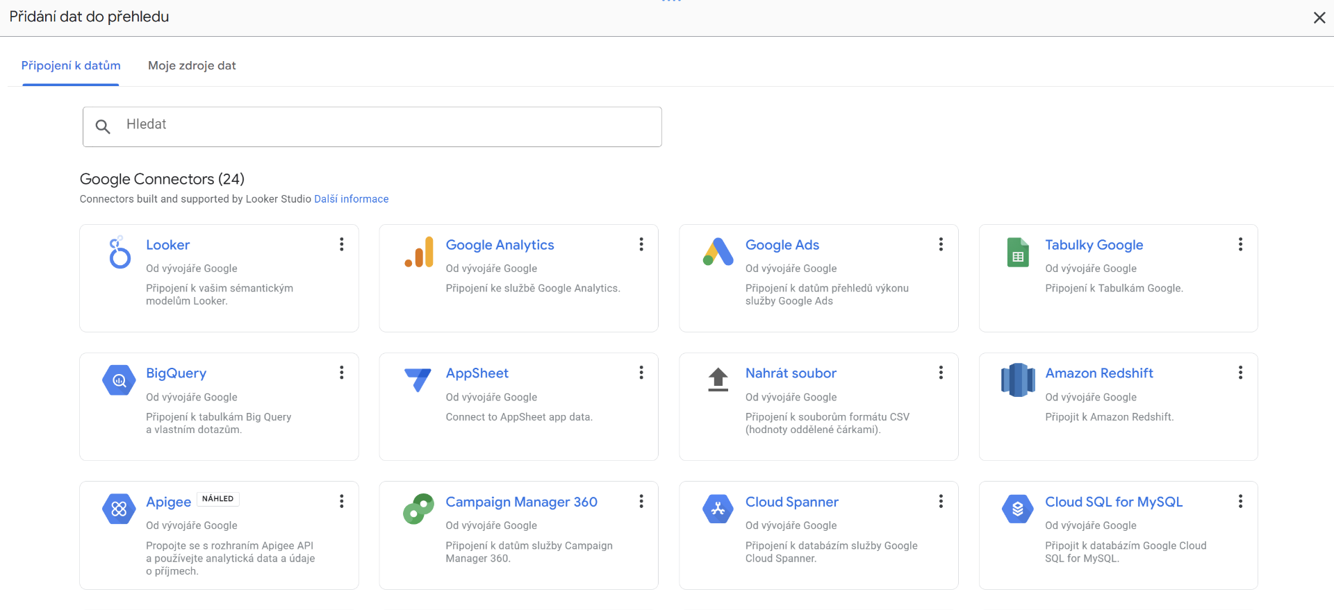This screenshot has width=1334, height=610.
Task: Click the Looker connector icon
Action: pos(120,252)
